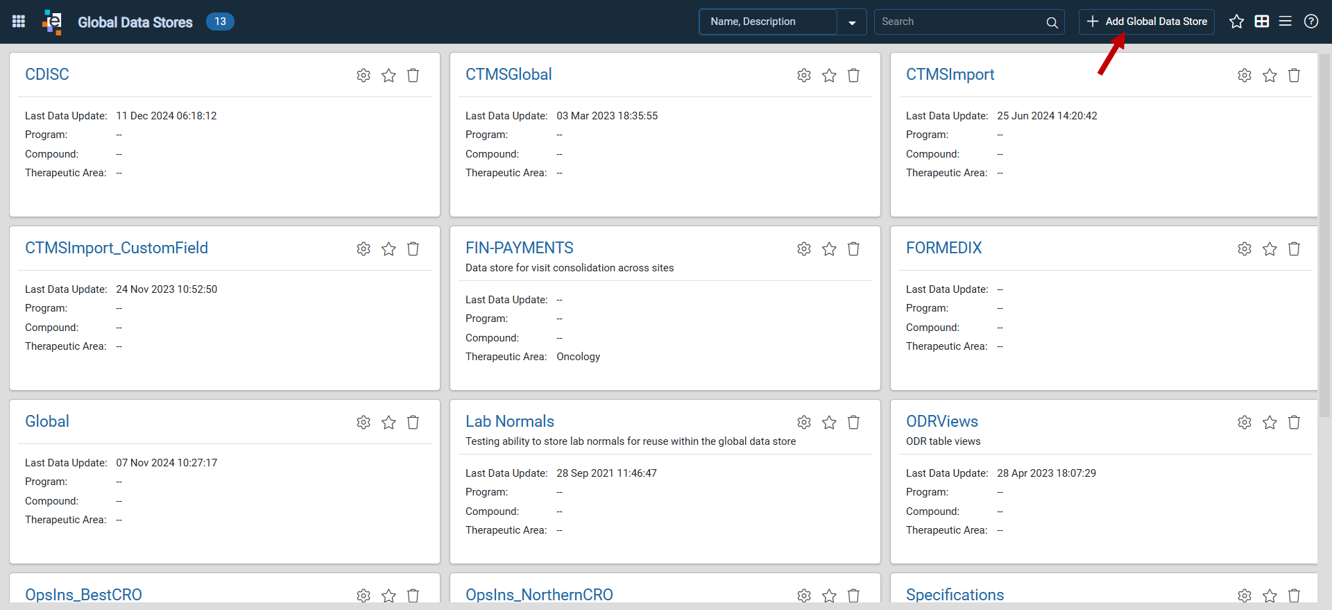Delete the CTMSImport data store
This screenshot has width=1332, height=610.
[x=1294, y=75]
